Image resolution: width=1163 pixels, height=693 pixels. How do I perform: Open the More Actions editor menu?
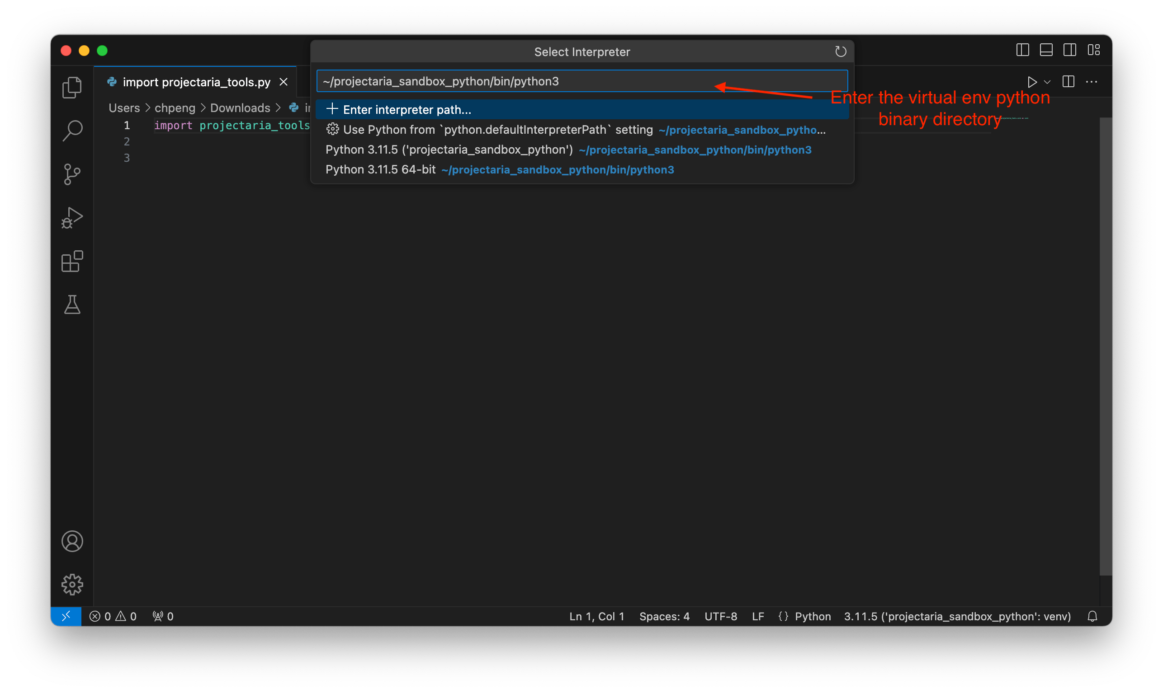[1092, 82]
